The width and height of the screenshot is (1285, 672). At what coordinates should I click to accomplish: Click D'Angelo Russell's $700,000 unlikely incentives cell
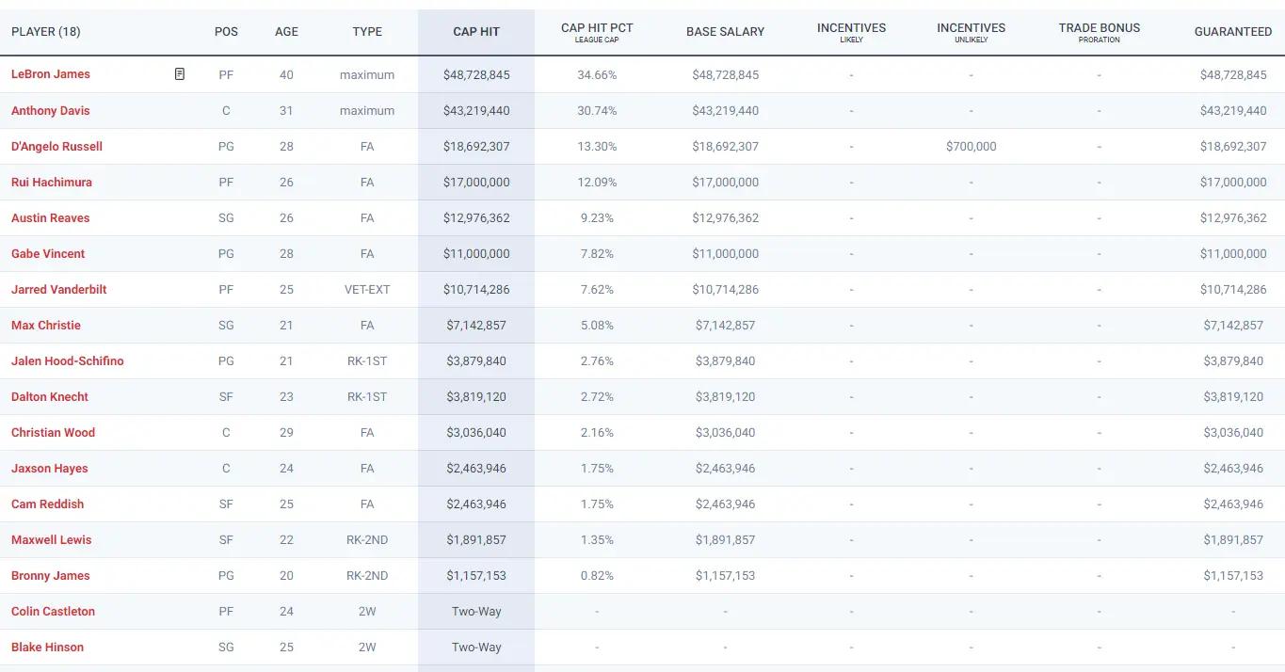[x=971, y=146]
